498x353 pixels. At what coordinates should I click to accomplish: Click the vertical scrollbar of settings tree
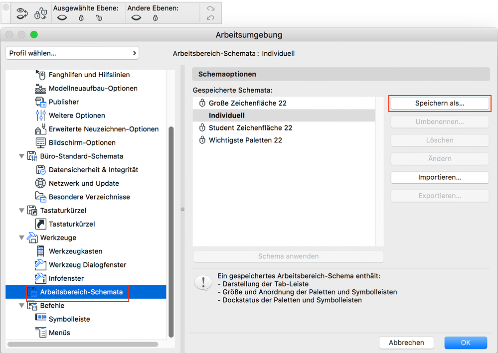point(171,232)
